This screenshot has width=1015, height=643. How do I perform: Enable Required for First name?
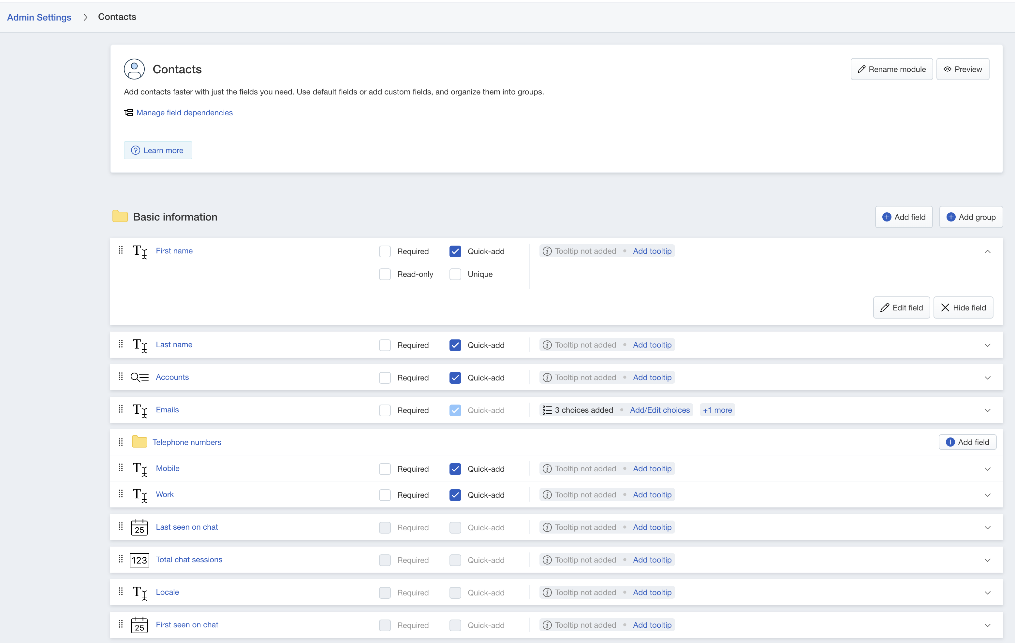[385, 251]
